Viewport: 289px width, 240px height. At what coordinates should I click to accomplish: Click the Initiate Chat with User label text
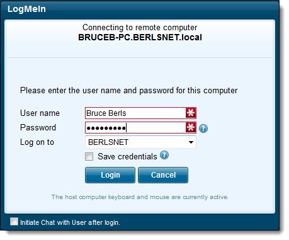tap(70, 222)
